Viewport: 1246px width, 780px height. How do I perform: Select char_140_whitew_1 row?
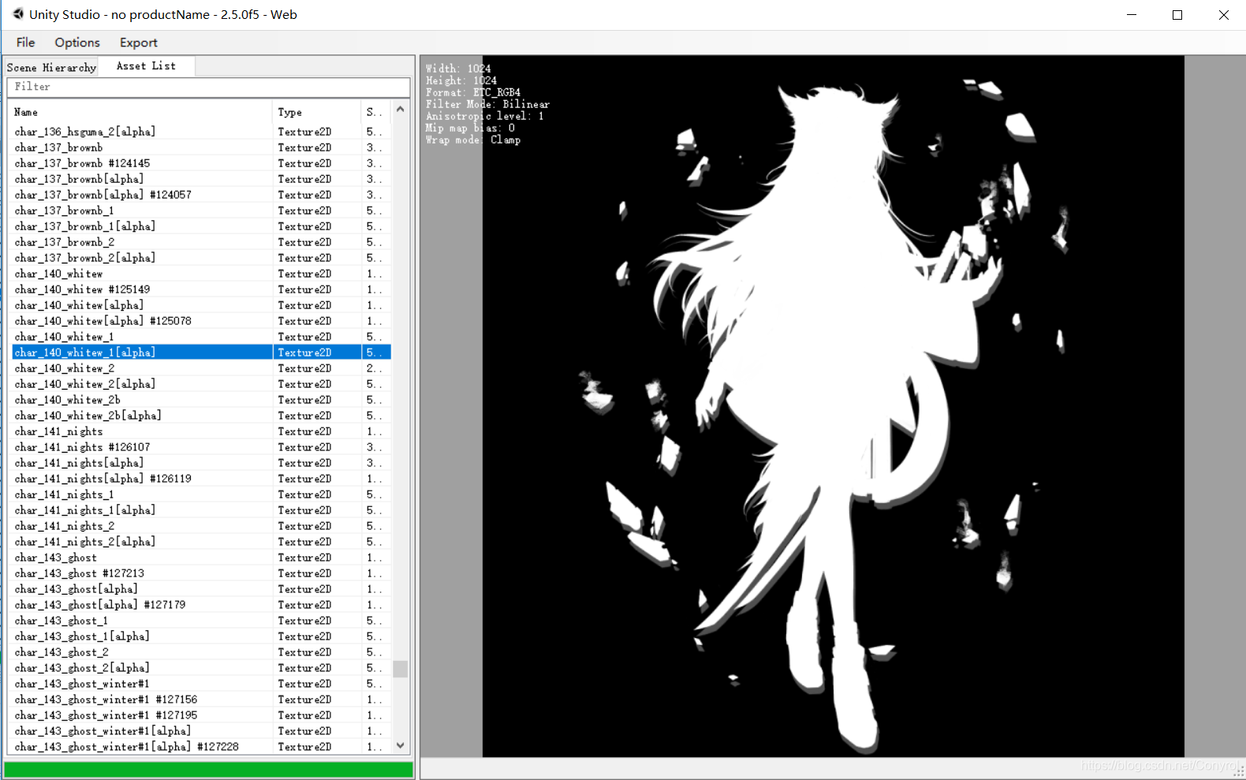tap(201, 337)
